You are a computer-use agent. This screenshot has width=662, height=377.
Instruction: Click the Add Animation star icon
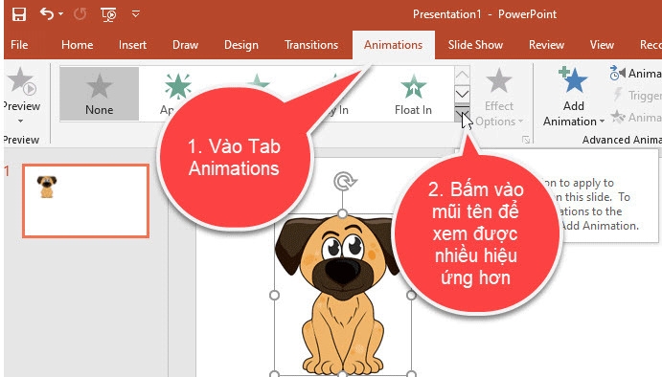click(573, 79)
